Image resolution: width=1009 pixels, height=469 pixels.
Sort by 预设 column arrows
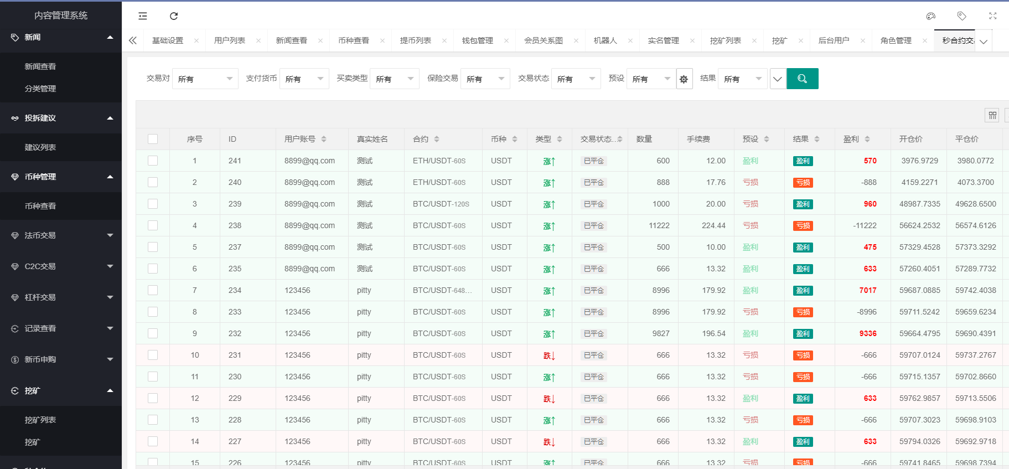(x=767, y=139)
